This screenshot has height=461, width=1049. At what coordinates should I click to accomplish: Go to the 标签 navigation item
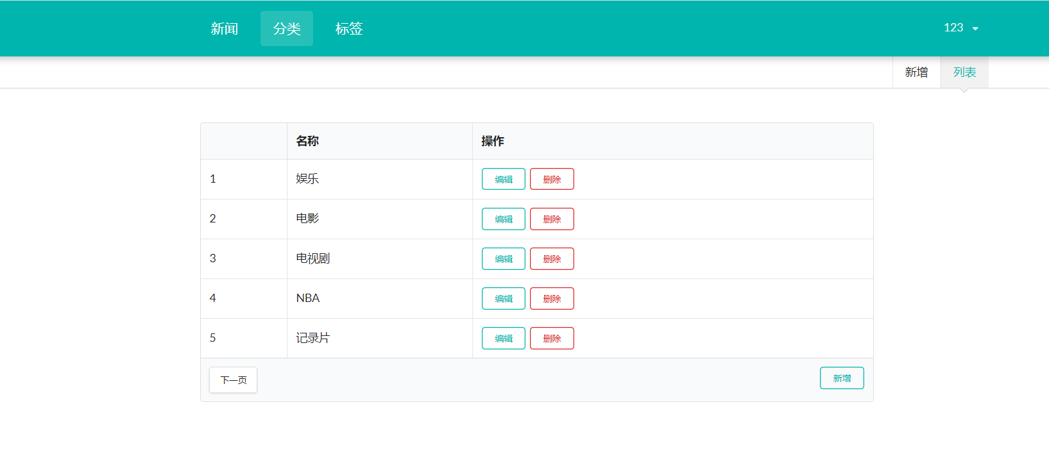point(349,28)
